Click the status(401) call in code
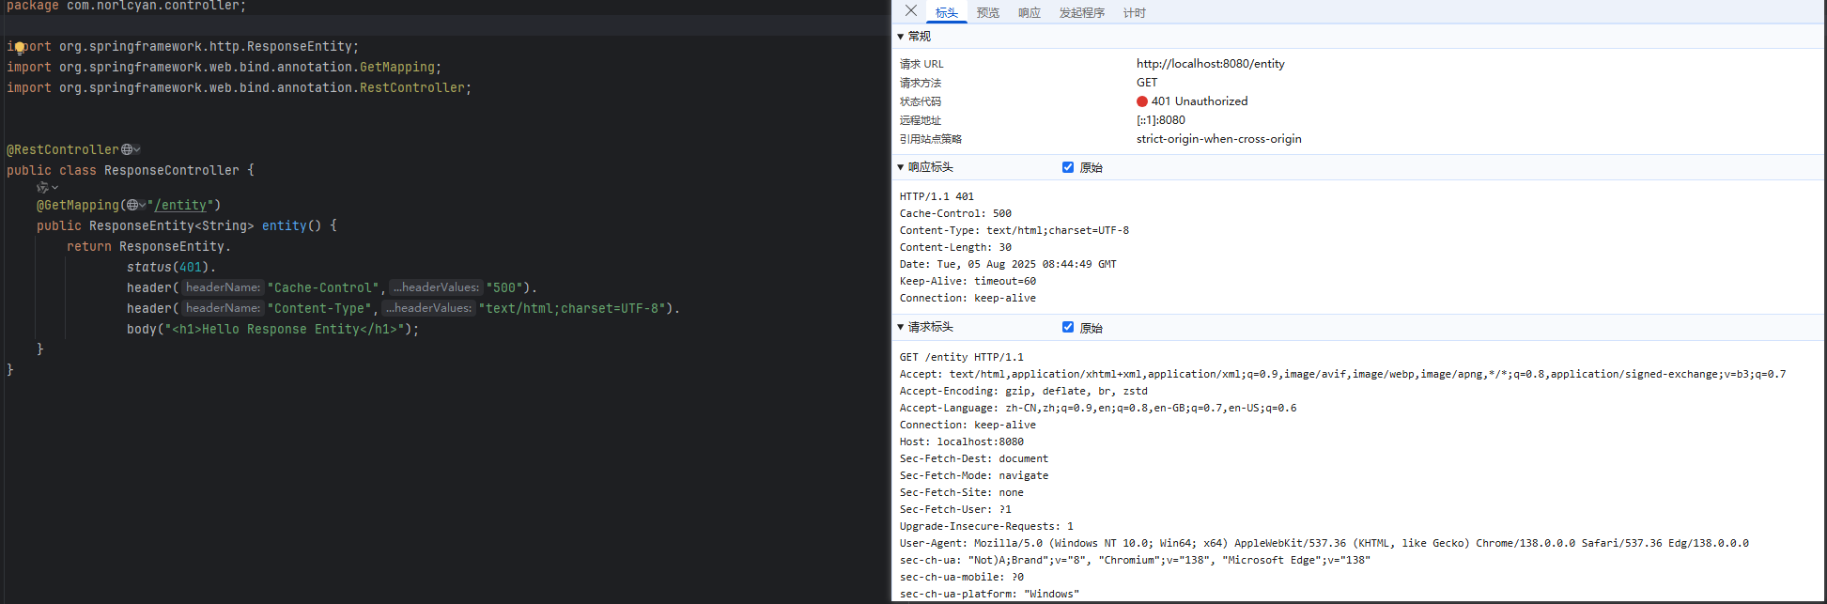Viewport: 1827px width, 604px height. pyautogui.click(x=168, y=267)
